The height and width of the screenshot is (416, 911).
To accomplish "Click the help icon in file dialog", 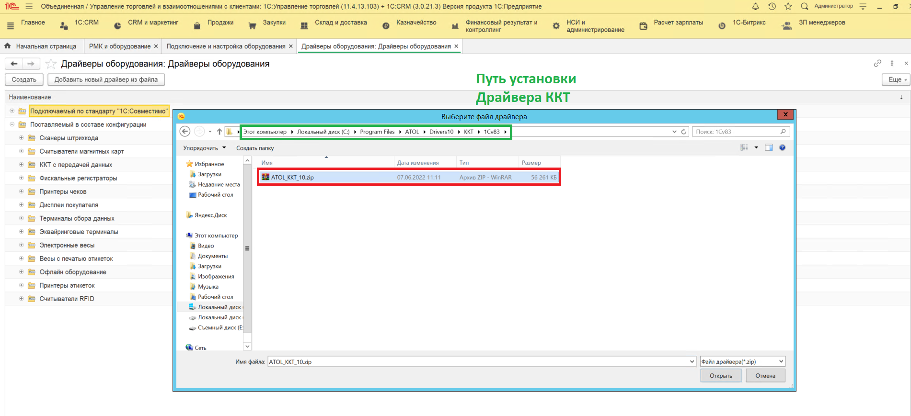I will click(x=782, y=147).
